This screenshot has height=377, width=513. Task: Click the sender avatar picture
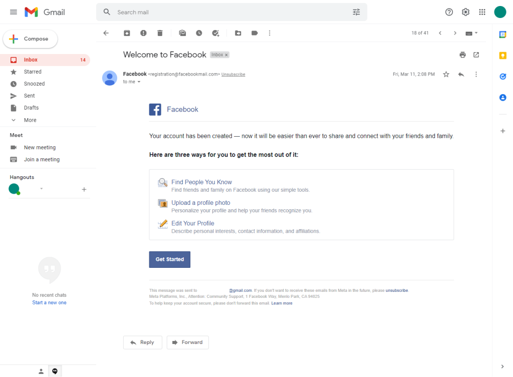110,78
